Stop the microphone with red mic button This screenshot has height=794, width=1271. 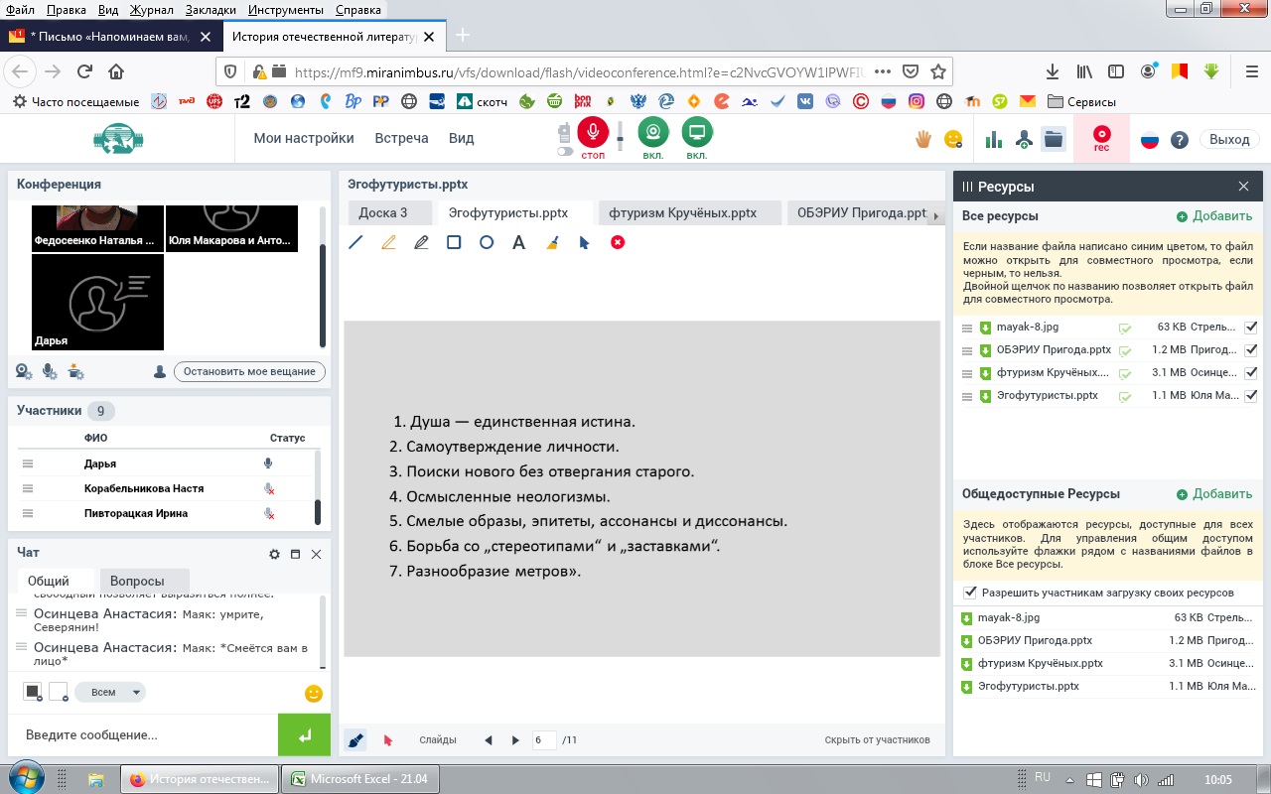(593, 132)
